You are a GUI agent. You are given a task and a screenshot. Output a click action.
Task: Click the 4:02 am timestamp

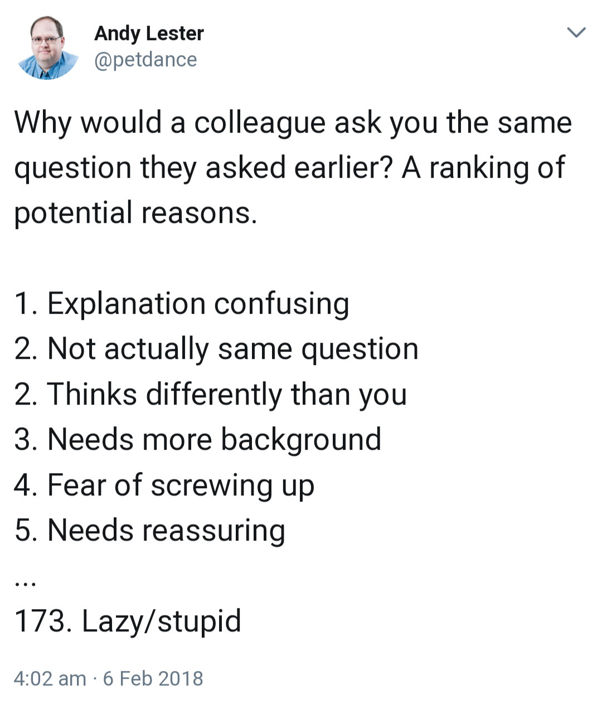pyautogui.click(x=50, y=678)
